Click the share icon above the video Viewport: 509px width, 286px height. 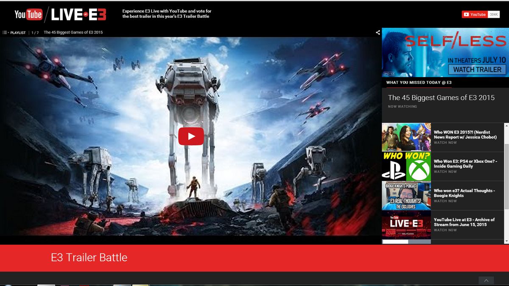coord(377,32)
